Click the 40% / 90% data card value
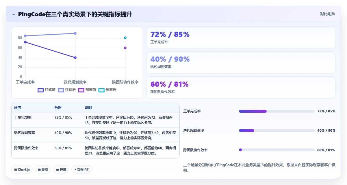The width and height of the screenshot is (347, 185). pos(170,59)
